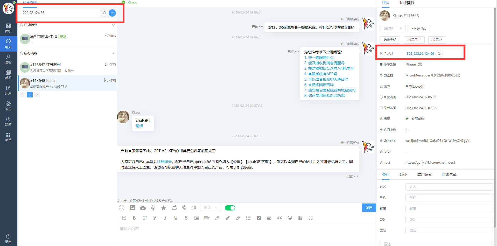The height and width of the screenshot is (246, 497).
Task: Click the star favorites icon
Action: (x=164, y=208)
